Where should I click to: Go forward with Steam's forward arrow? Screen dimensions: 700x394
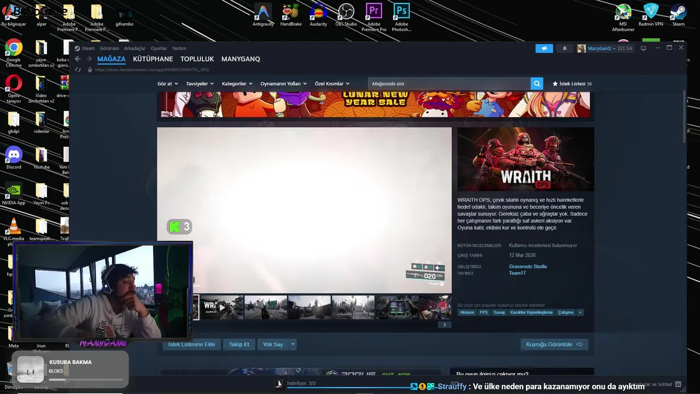(x=89, y=59)
